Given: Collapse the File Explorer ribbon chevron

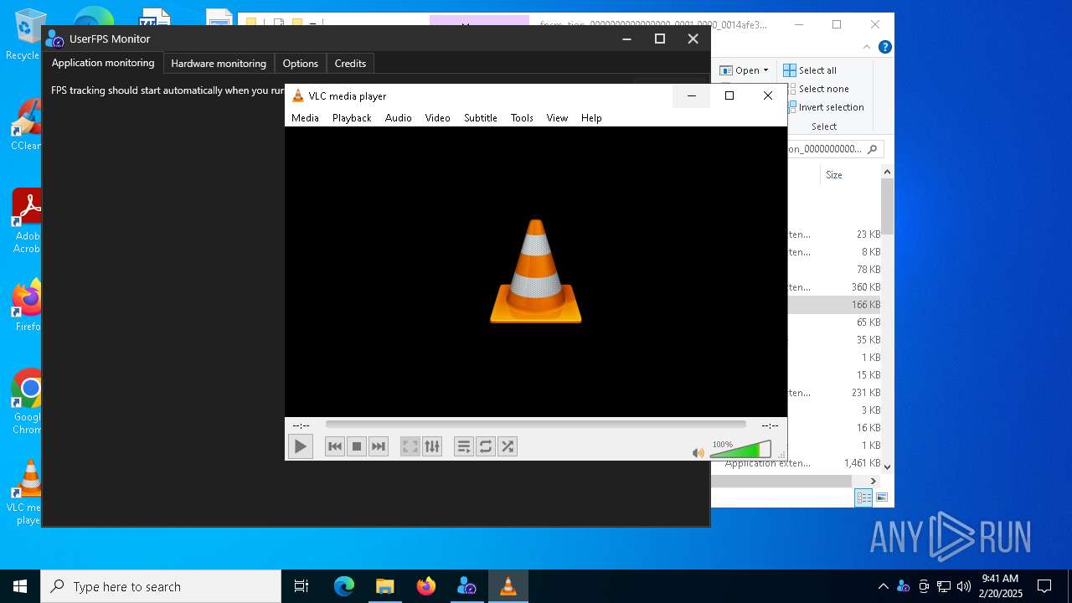Looking at the screenshot, I should (x=868, y=47).
